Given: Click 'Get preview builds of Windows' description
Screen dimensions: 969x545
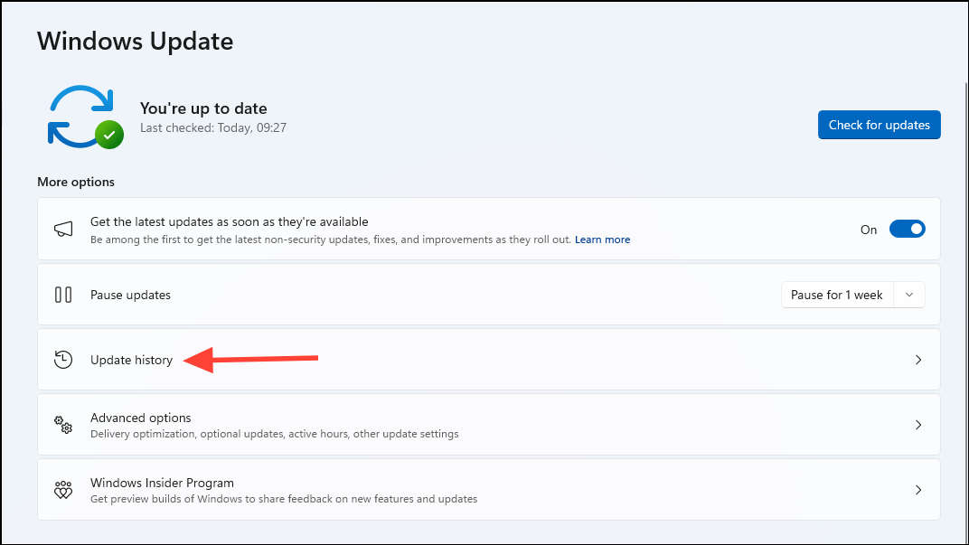Looking at the screenshot, I should [284, 499].
